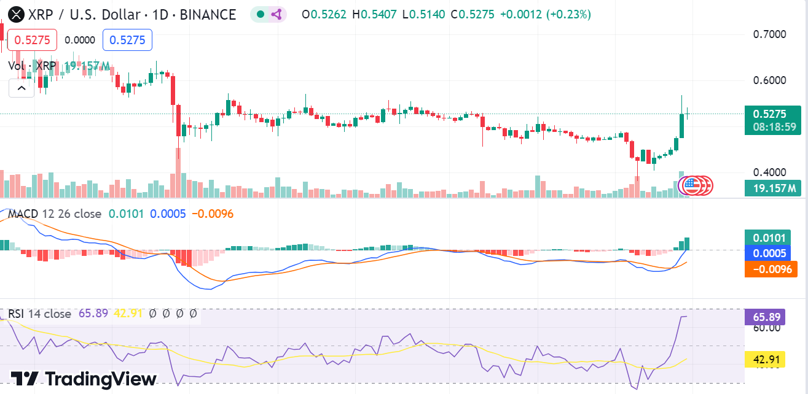Click the +0.0012 (+0.23%) change value

pos(546,14)
